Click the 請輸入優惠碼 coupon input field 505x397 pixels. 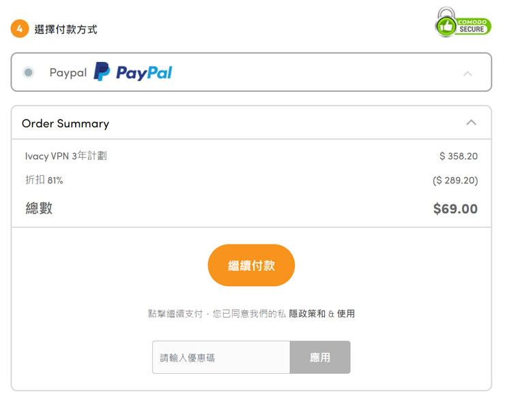tap(221, 358)
